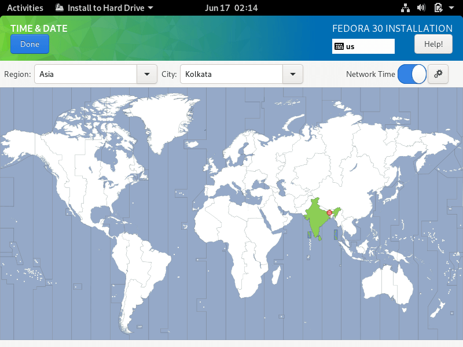Image resolution: width=463 pixels, height=347 pixels.
Task: Expand the Region dropdown arrow
Action: point(147,74)
